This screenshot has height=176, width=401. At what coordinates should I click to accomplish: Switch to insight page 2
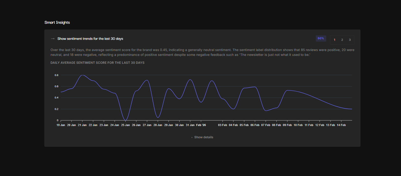pos(342,40)
